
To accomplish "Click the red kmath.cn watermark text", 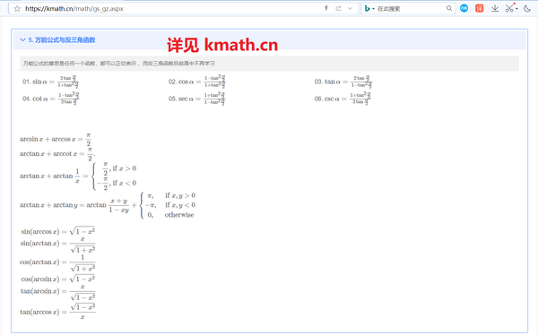I will coord(222,45).
